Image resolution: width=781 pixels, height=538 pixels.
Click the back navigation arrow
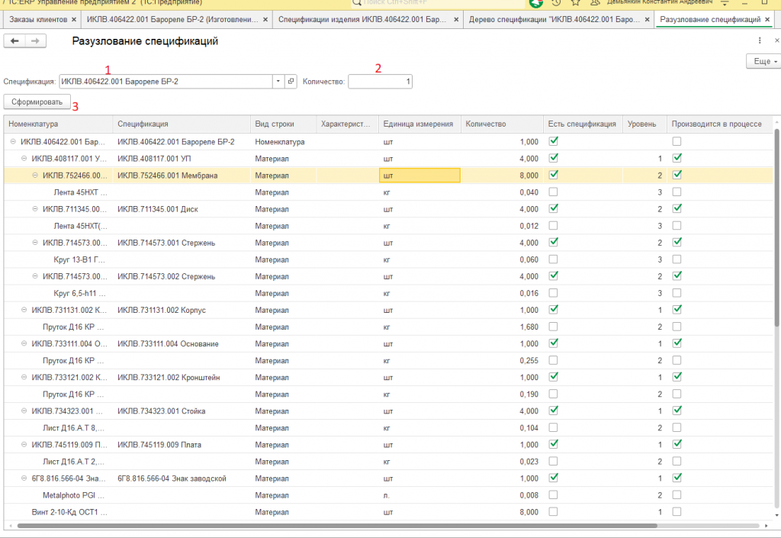(14, 41)
